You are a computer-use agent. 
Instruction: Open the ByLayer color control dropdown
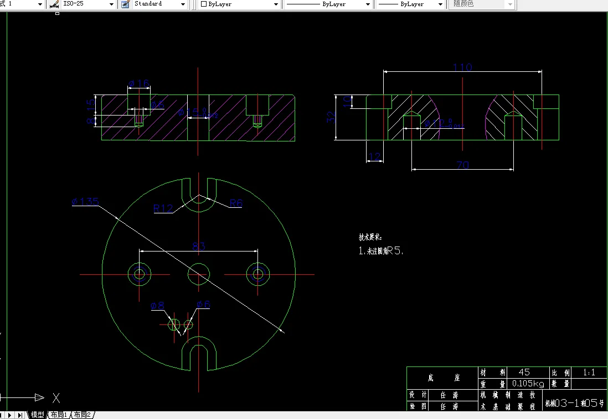point(276,4)
